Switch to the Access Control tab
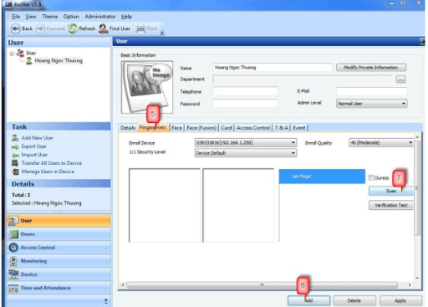This screenshot has height=307, width=428. tap(253, 128)
